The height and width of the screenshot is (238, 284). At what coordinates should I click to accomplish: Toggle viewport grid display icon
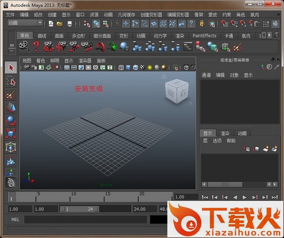(67, 68)
